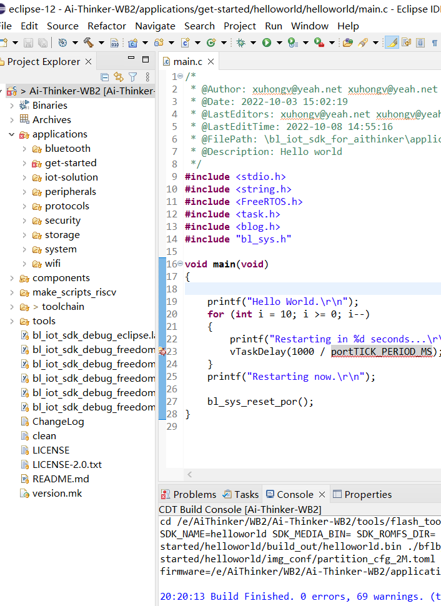Collapse the main function fold on line 16
This screenshot has height=606, width=441.
click(180, 264)
